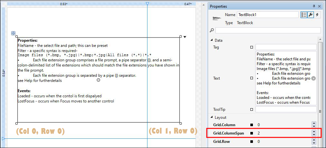This screenshot has width=326, height=148.
Task: Open the Text property marker square
Action: 252,78
